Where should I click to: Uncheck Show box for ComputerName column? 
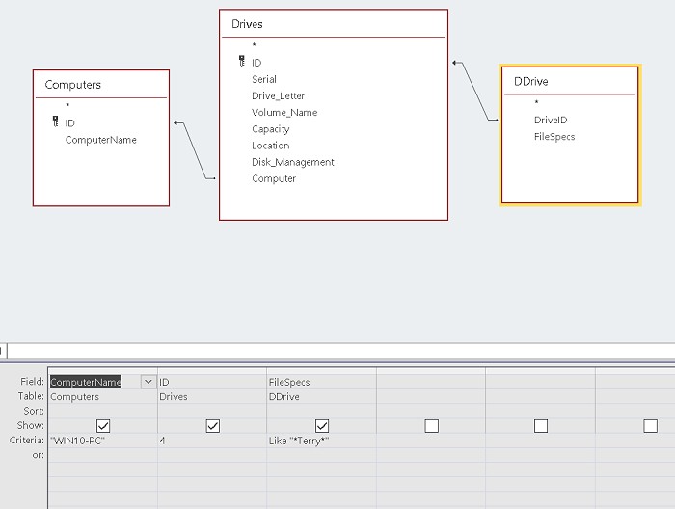[103, 425]
